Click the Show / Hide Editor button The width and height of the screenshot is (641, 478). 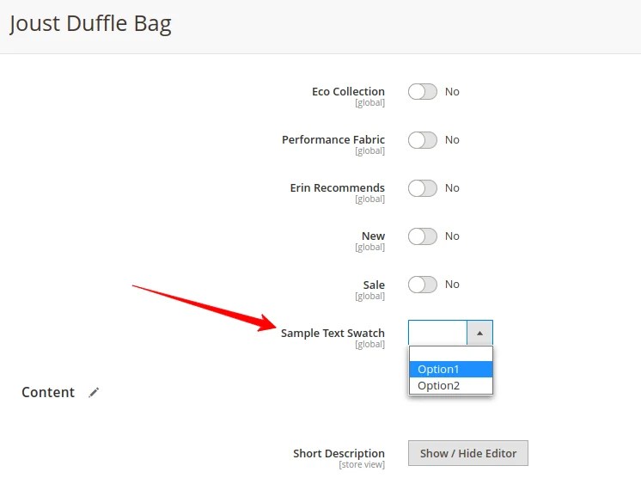(468, 453)
